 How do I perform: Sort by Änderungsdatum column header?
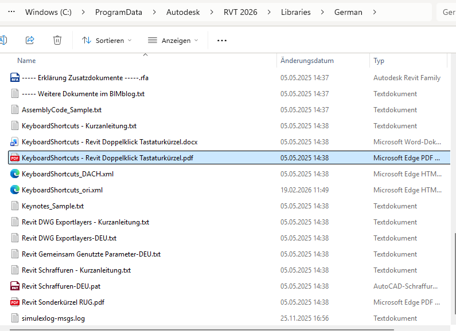click(307, 61)
